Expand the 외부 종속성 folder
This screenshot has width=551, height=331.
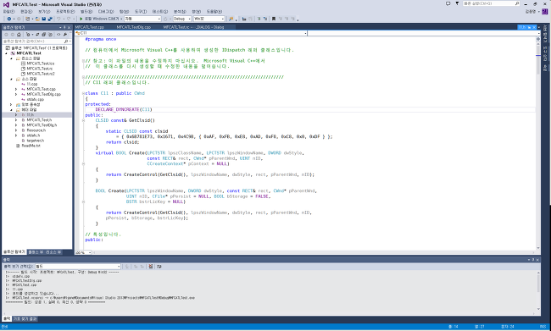pyautogui.click(x=11, y=105)
